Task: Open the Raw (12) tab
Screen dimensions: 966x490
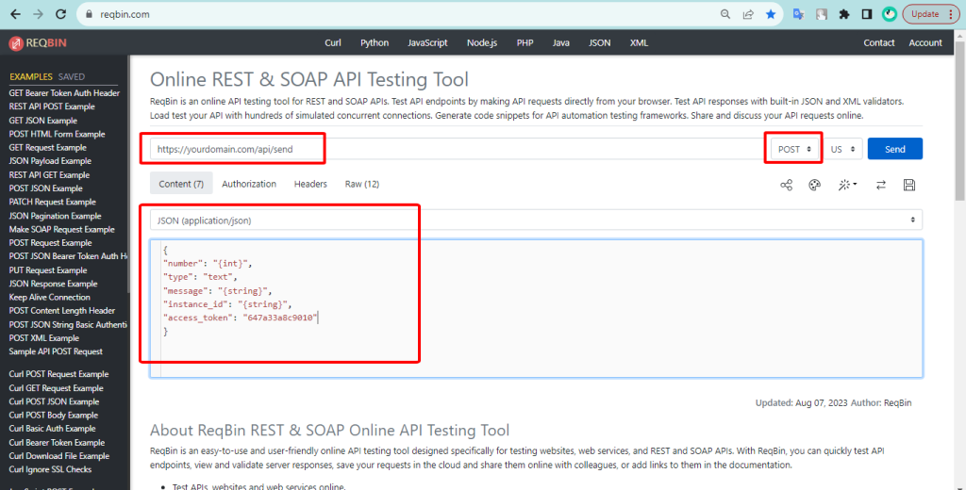Action: tap(361, 184)
